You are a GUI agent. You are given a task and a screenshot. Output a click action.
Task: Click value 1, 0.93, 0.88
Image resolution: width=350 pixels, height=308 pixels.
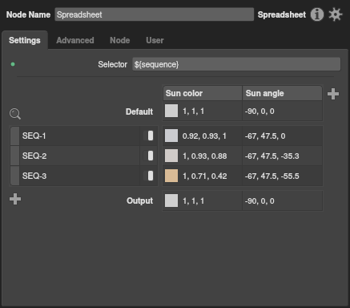(x=205, y=156)
